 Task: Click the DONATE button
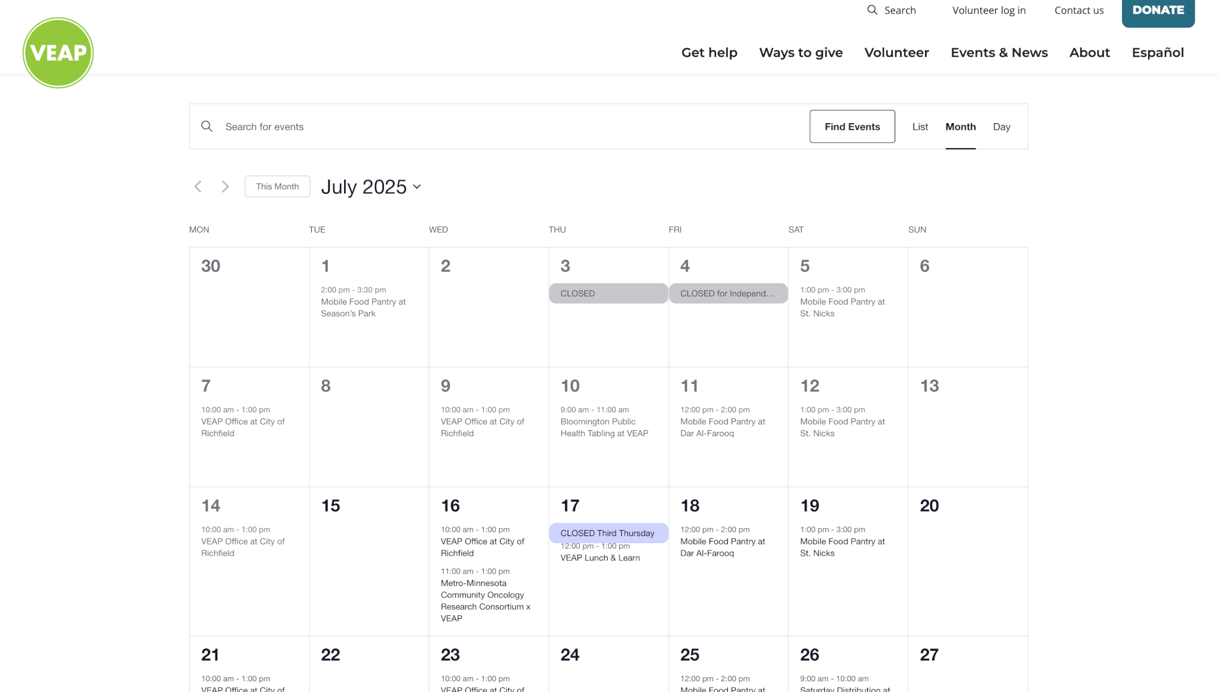pos(1158,12)
